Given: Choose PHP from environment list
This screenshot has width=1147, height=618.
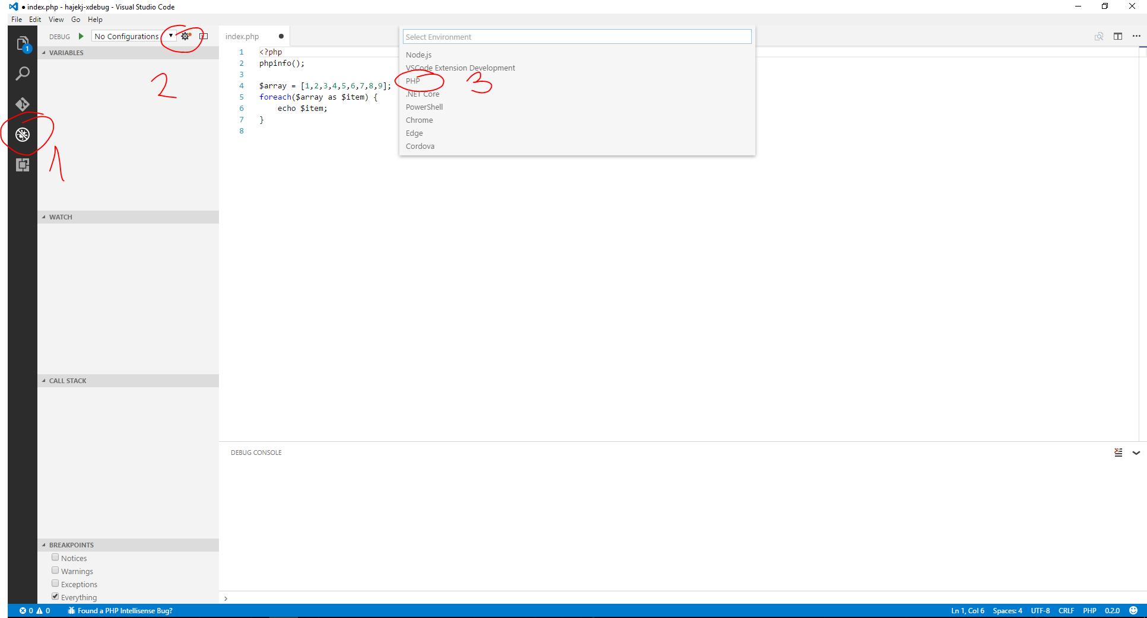Looking at the screenshot, I should click(x=413, y=81).
